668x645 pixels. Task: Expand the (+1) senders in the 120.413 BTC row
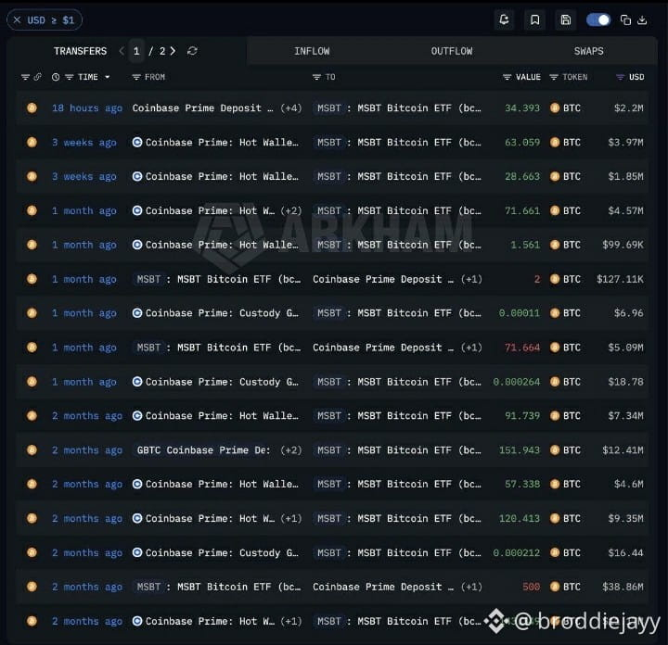[x=291, y=519]
